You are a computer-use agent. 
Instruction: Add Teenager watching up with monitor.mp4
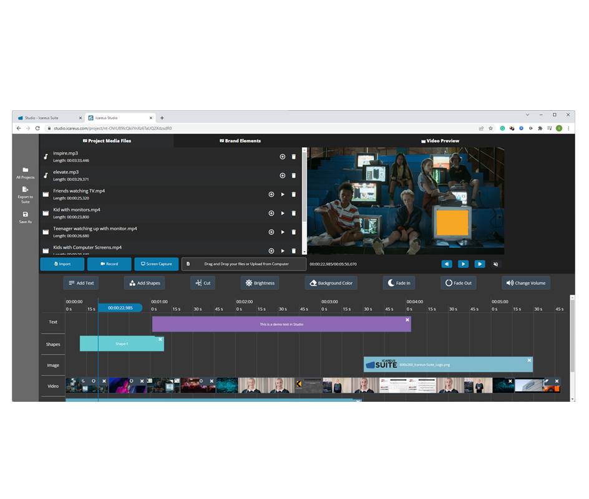point(271,232)
